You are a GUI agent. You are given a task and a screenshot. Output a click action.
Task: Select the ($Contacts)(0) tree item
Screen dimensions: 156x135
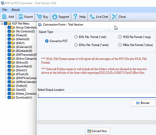coord(24,51)
